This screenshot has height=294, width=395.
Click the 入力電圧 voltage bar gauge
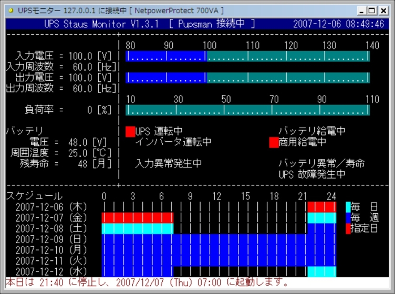point(247,56)
